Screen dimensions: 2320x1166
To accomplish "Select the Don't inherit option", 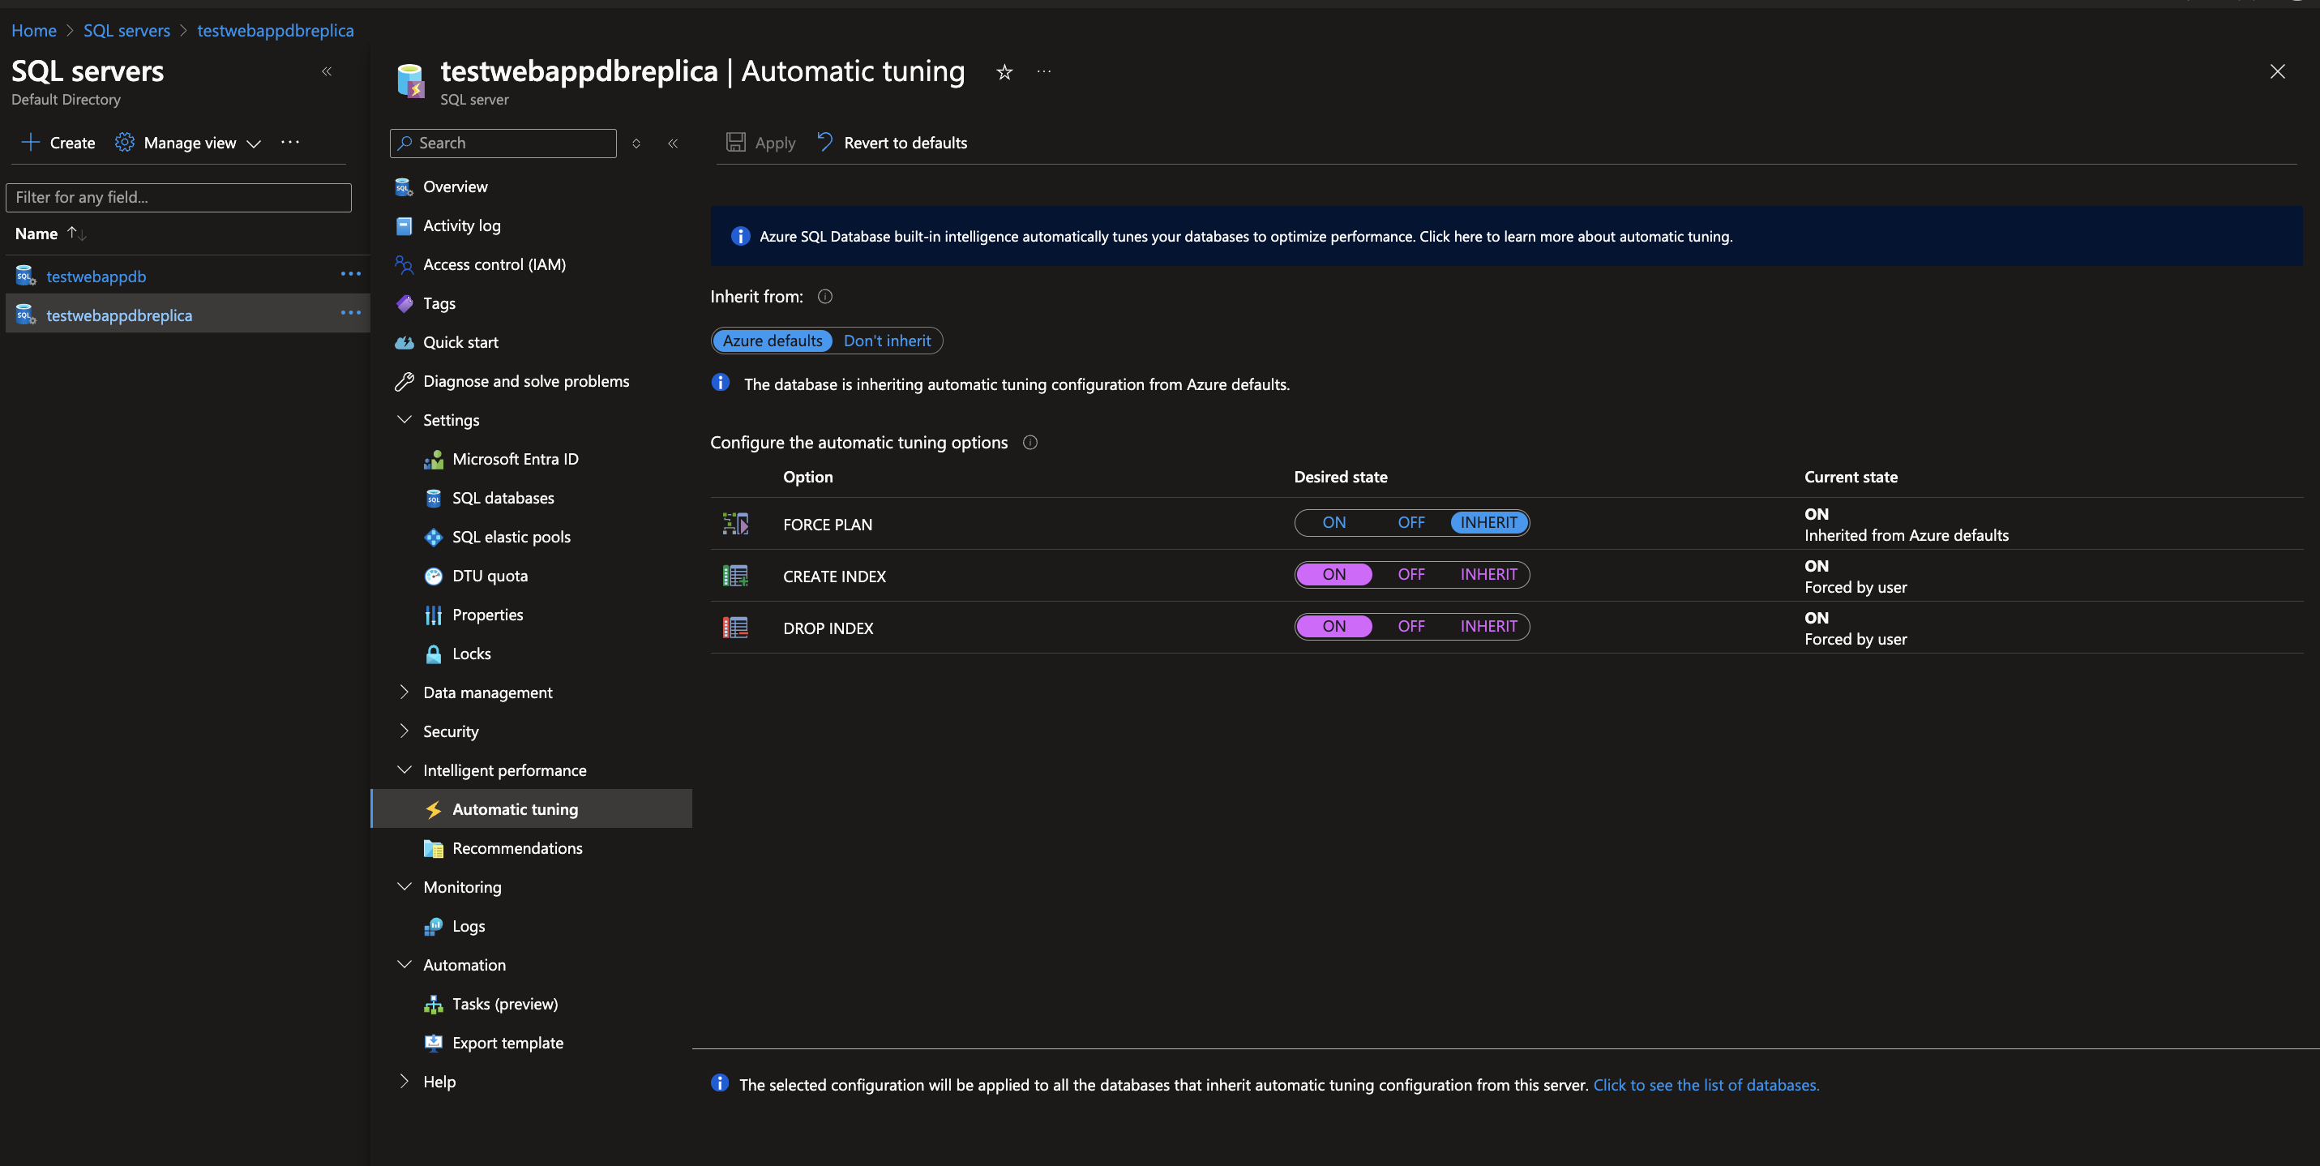I will click(887, 341).
